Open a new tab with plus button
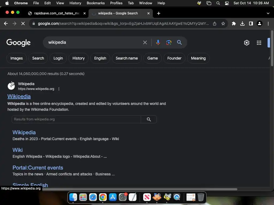Screen dimensions: 274x205 point(158,13)
